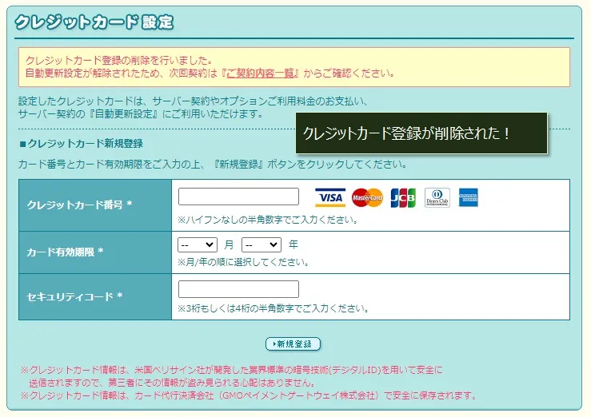Click the 月/年の順に選択 hint text
This screenshot has height=417, width=591.
point(244,262)
